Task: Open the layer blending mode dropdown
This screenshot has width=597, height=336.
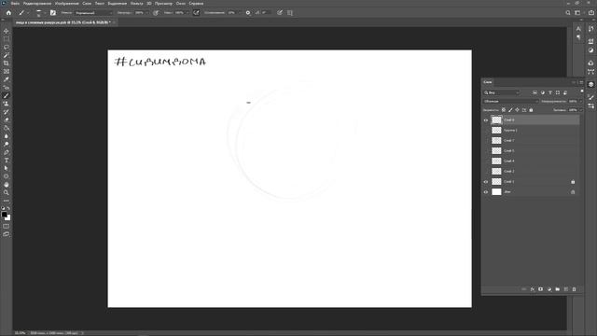Action: [x=511, y=102]
